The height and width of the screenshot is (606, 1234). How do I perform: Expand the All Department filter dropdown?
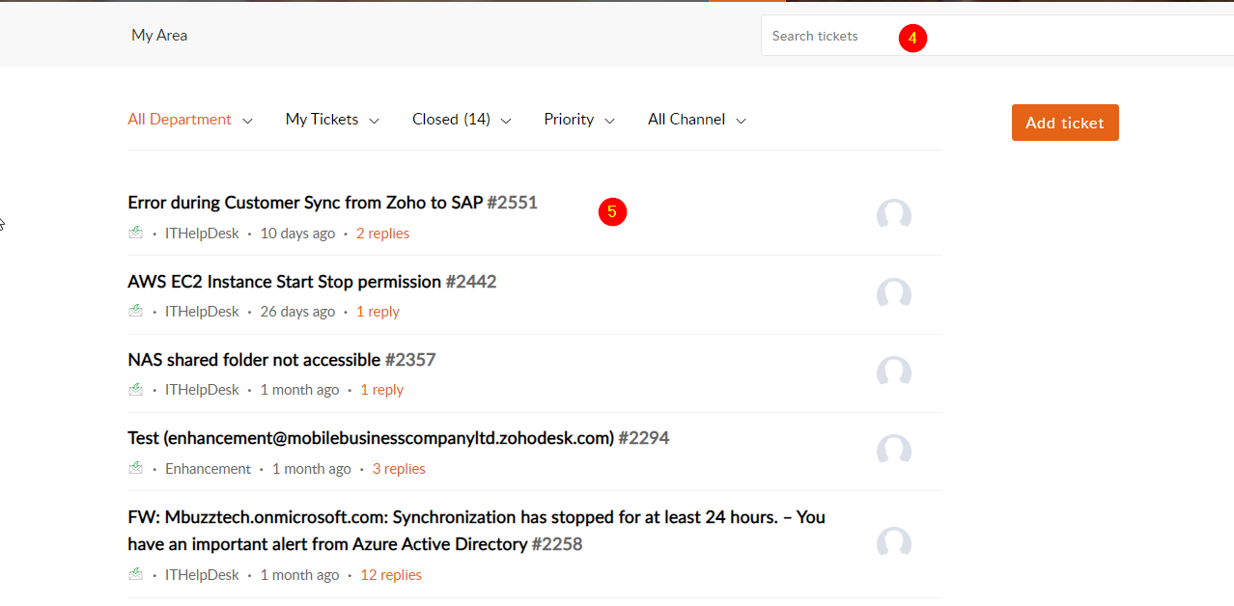(190, 120)
